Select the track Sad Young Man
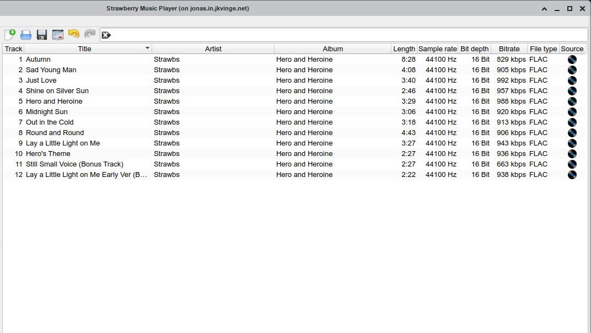The height and width of the screenshot is (333, 591). click(51, 70)
